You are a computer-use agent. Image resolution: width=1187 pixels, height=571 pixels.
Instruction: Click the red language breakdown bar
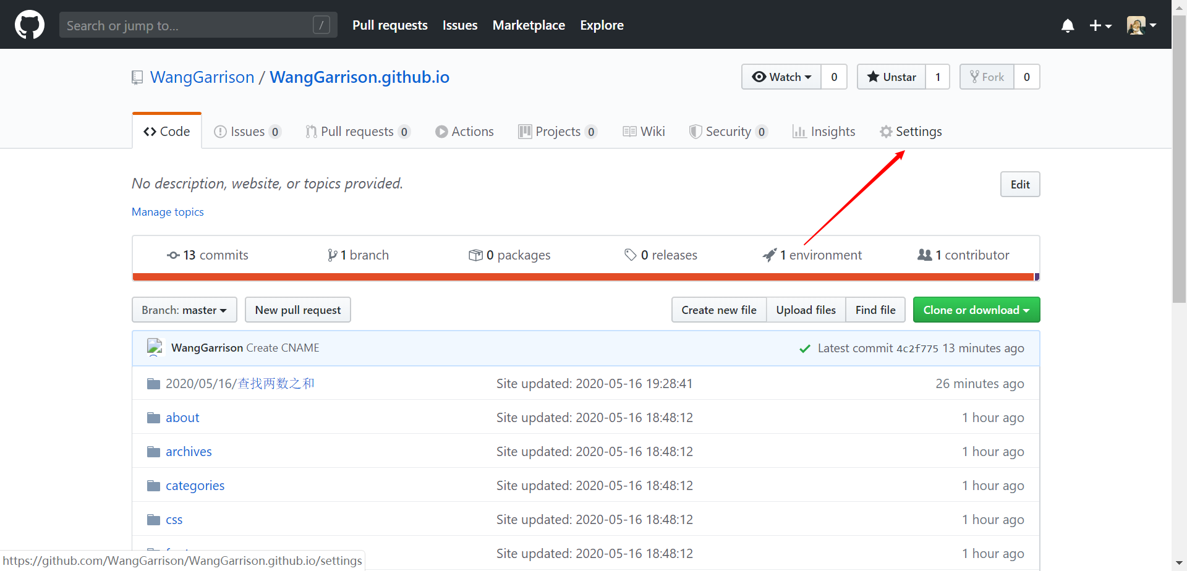coord(584,277)
